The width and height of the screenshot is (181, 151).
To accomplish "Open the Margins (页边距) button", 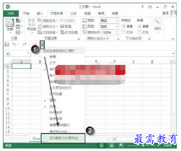I will pyautogui.click(x=32, y=26).
